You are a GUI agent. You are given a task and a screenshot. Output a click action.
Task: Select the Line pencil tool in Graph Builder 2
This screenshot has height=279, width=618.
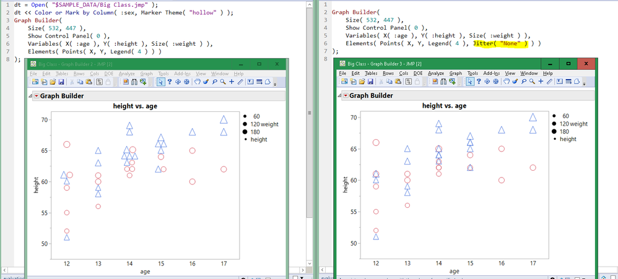(x=240, y=82)
